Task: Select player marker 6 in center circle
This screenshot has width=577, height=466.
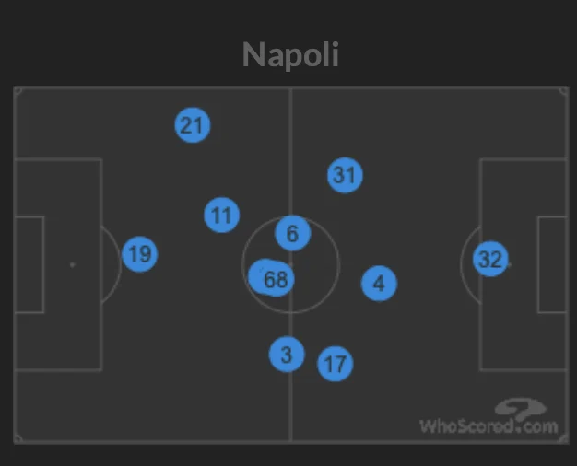Action: coord(292,234)
